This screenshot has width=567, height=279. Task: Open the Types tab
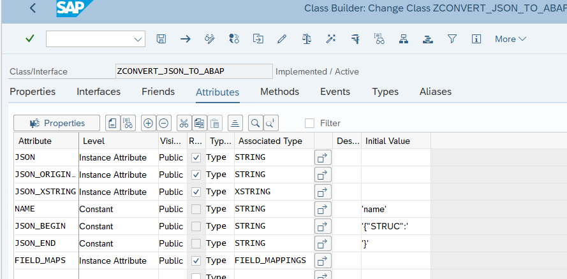tap(385, 92)
